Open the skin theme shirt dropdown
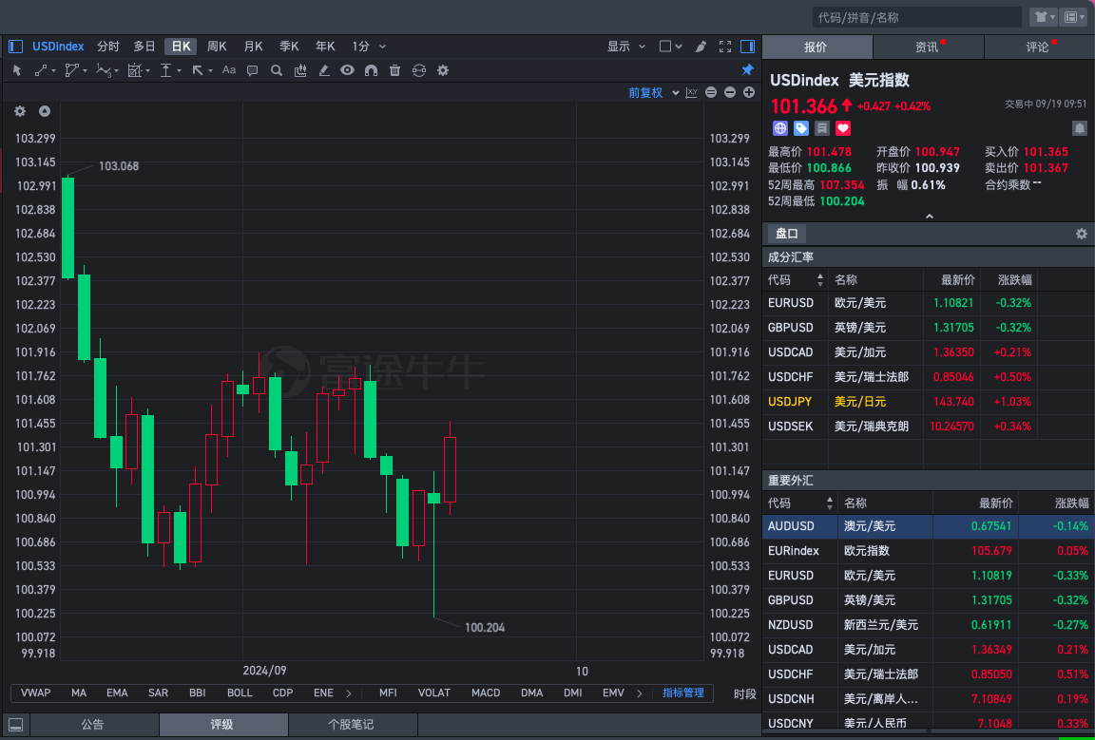This screenshot has height=740, width=1095. point(1043,17)
